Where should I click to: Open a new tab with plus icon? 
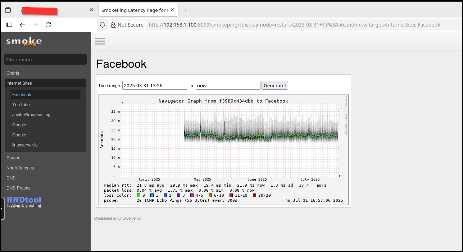(186, 10)
